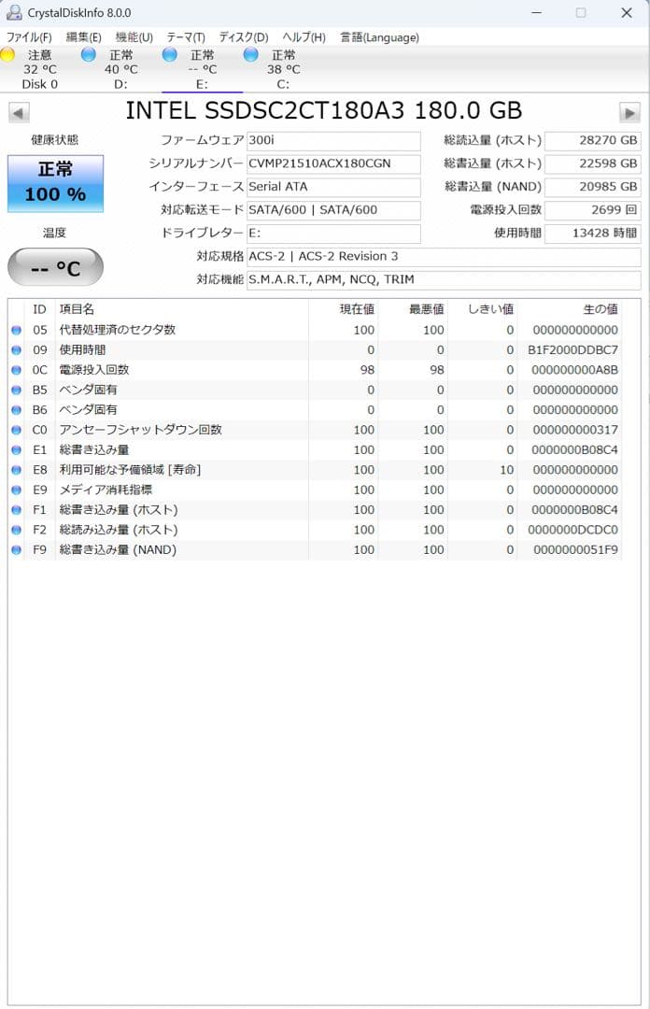Click the SATA/600 transfer mode field

pyautogui.click(x=333, y=210)
